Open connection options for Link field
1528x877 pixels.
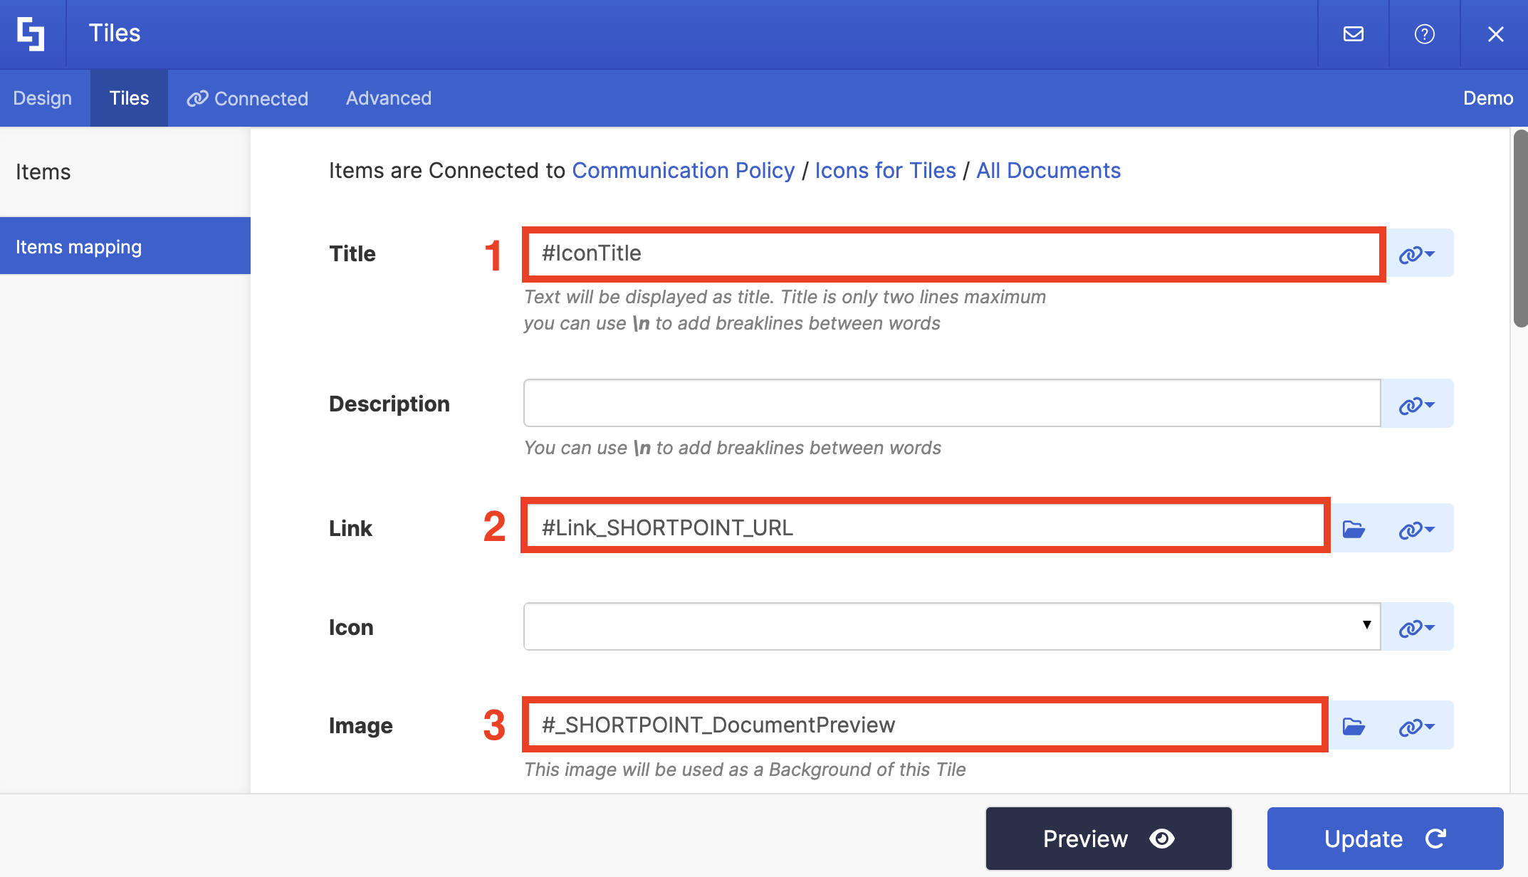1417,529
